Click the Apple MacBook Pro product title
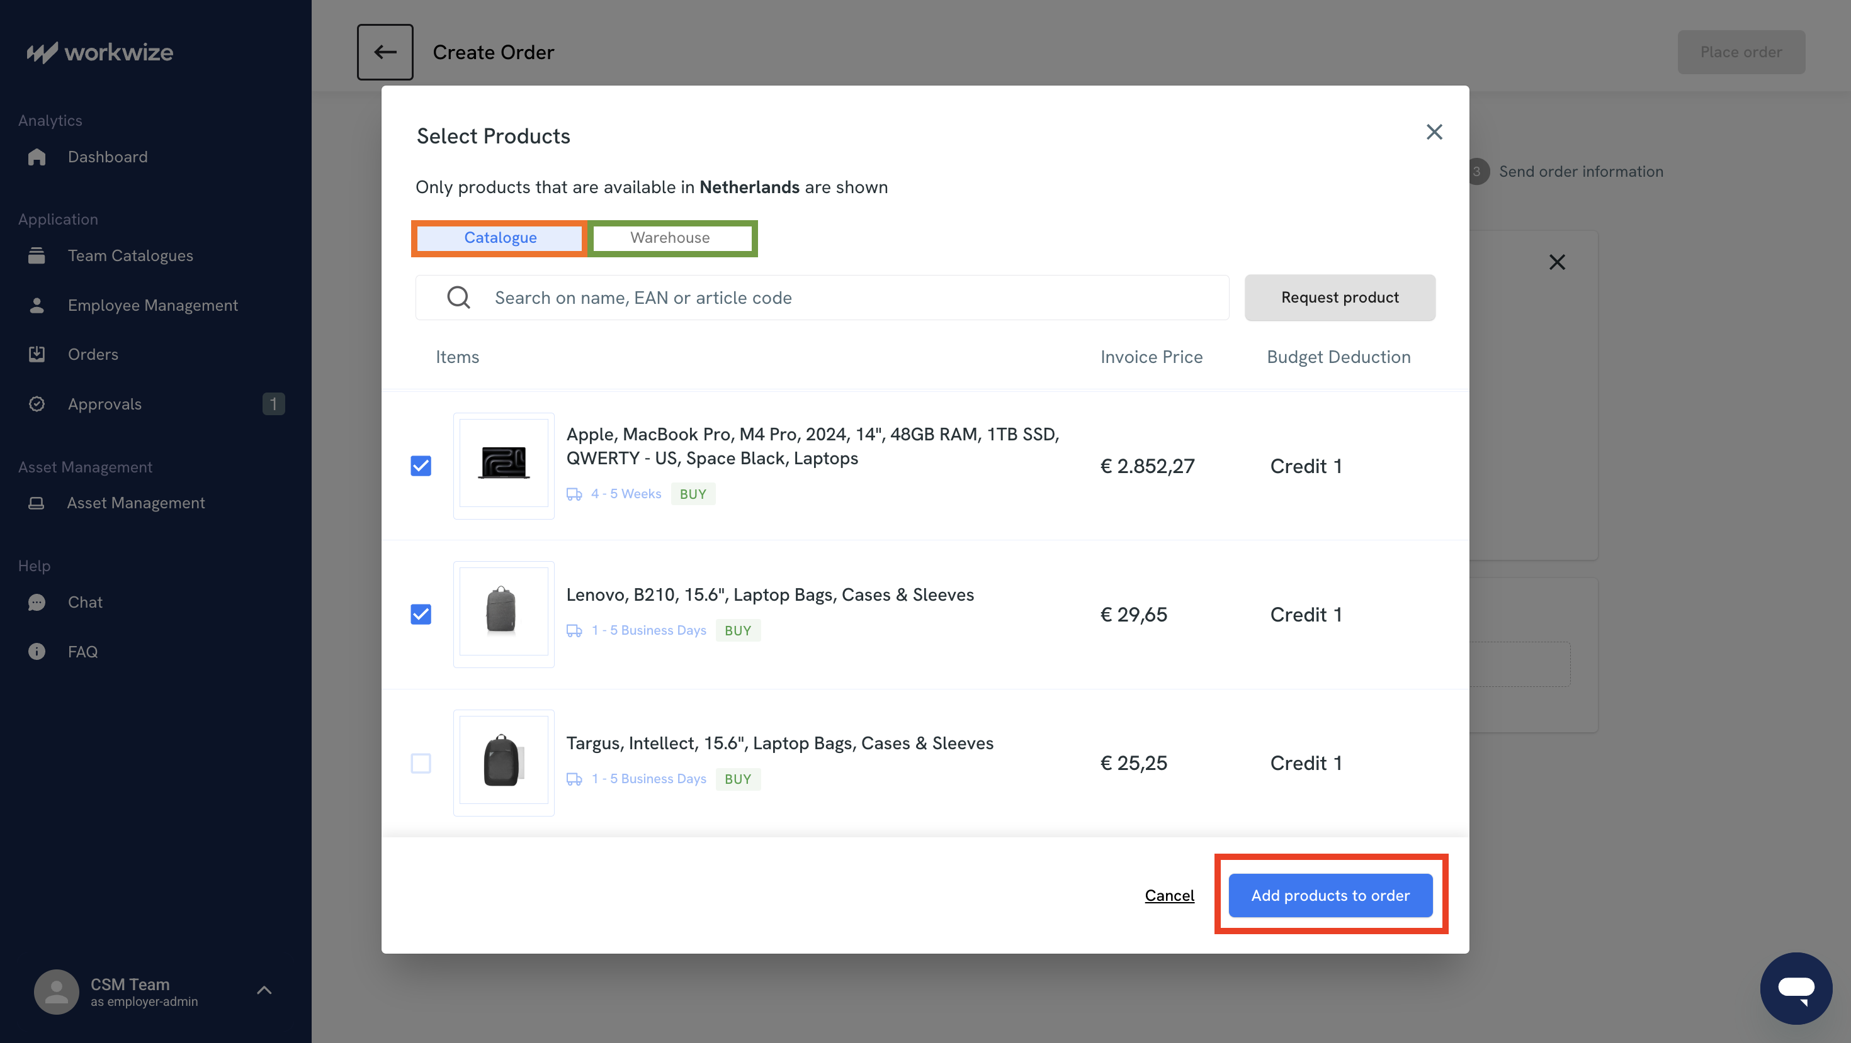The image size is (1851, 1043). pos(813,446)
